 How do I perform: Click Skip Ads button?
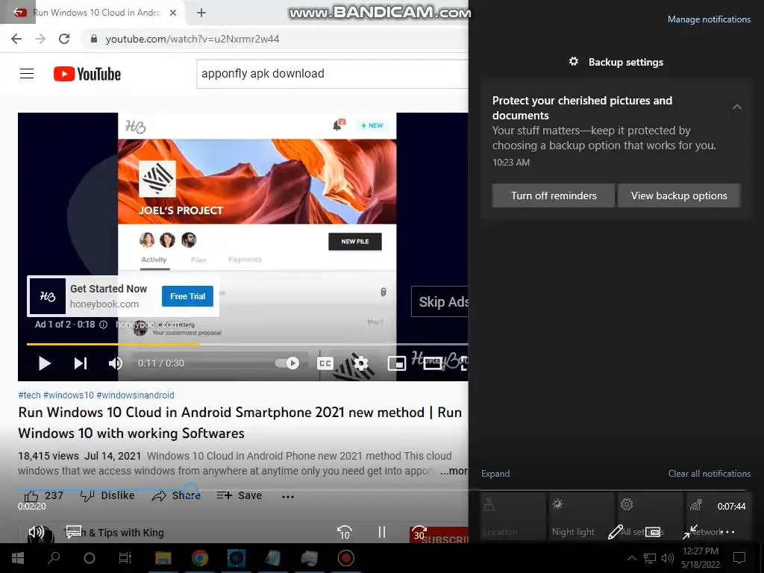[440, 301]
